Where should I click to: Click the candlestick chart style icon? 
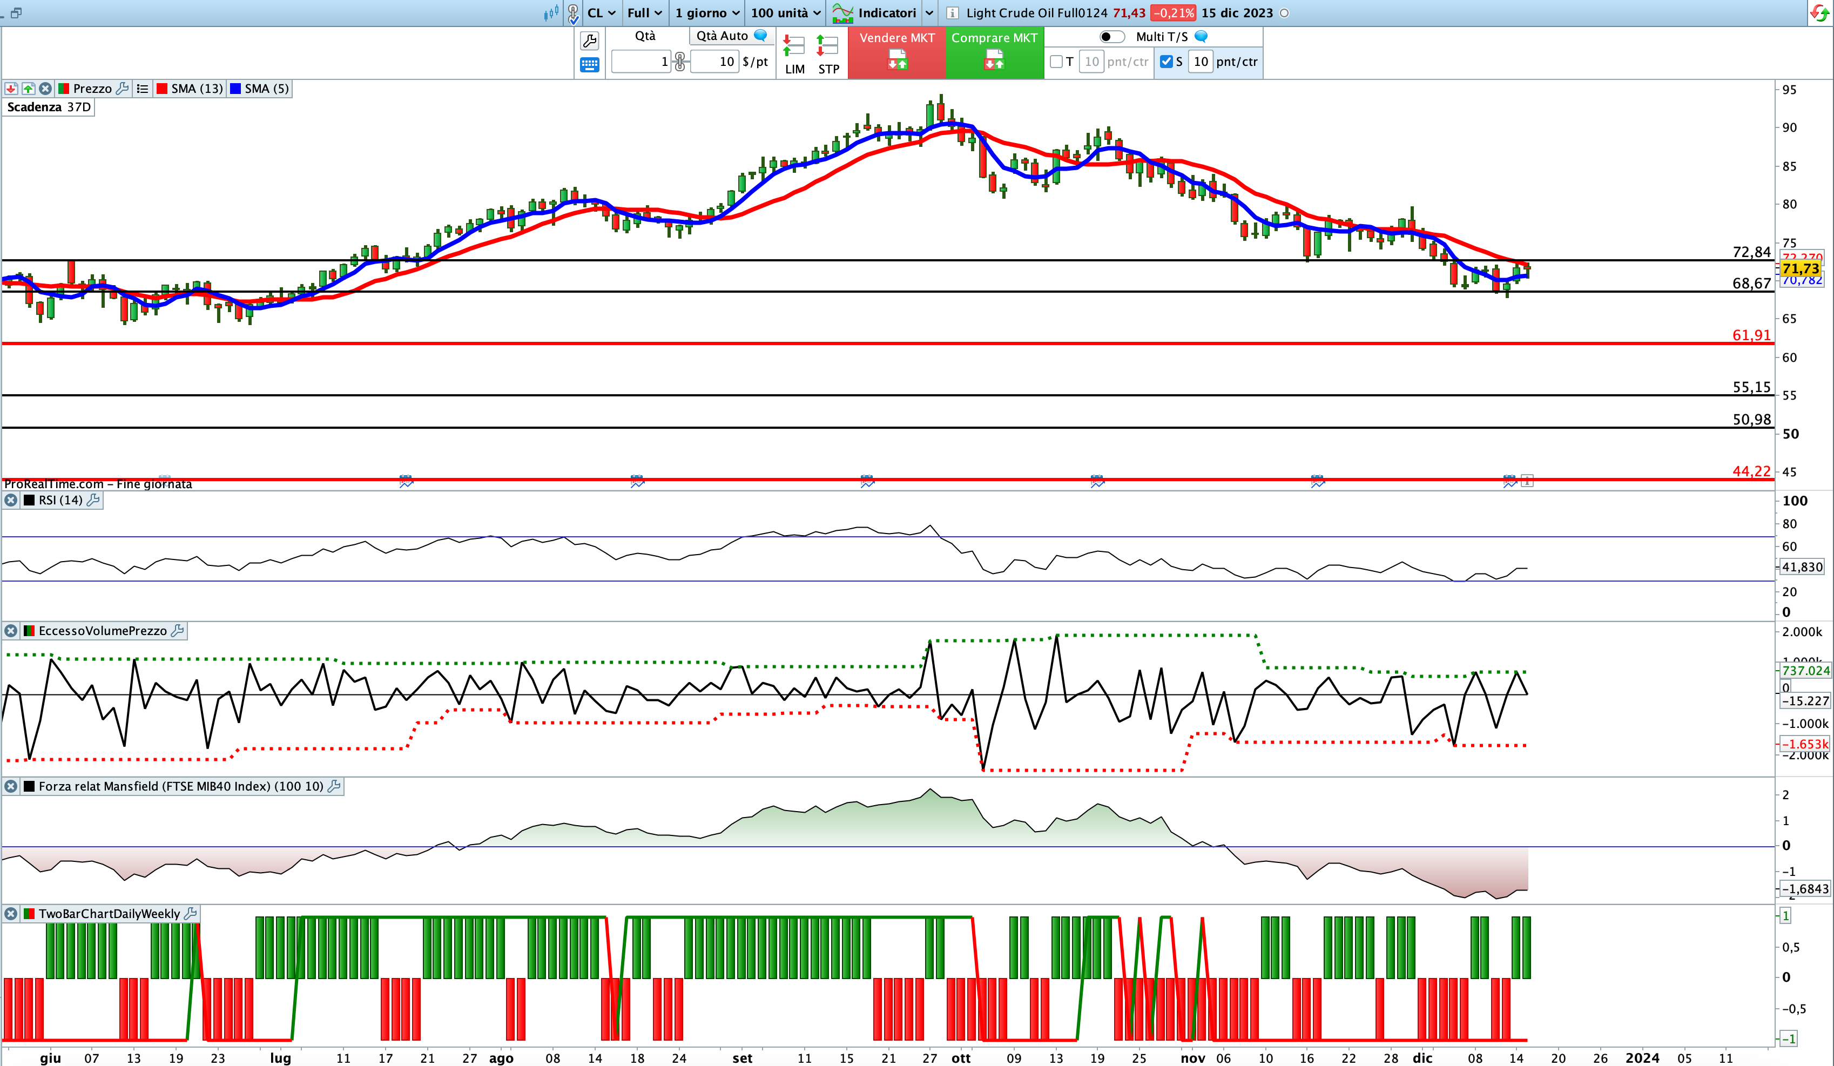tap(551, 12)
